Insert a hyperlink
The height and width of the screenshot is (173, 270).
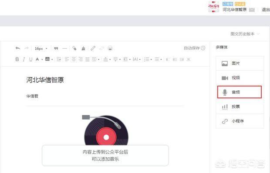[x=93, y=48]
